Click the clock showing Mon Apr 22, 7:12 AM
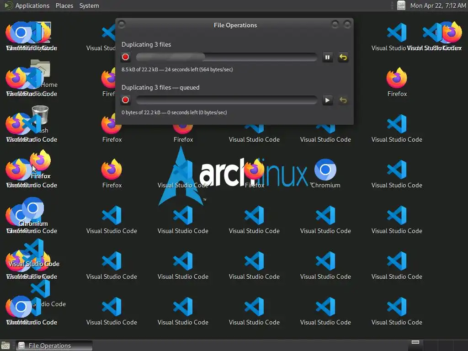This screenshot has height=351, width=468. point(438,5)
